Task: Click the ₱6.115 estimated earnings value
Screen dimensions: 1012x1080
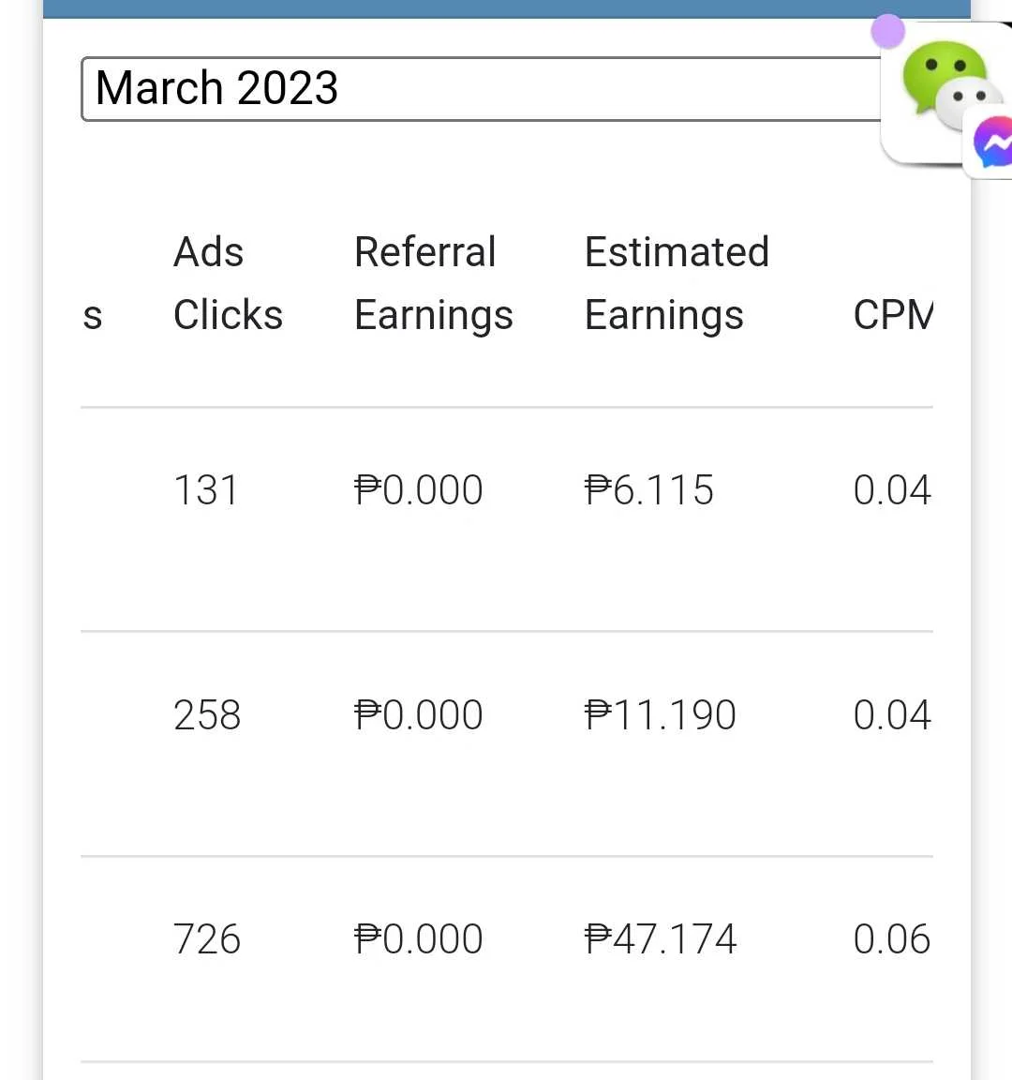Action: click(x=648, y=490)
